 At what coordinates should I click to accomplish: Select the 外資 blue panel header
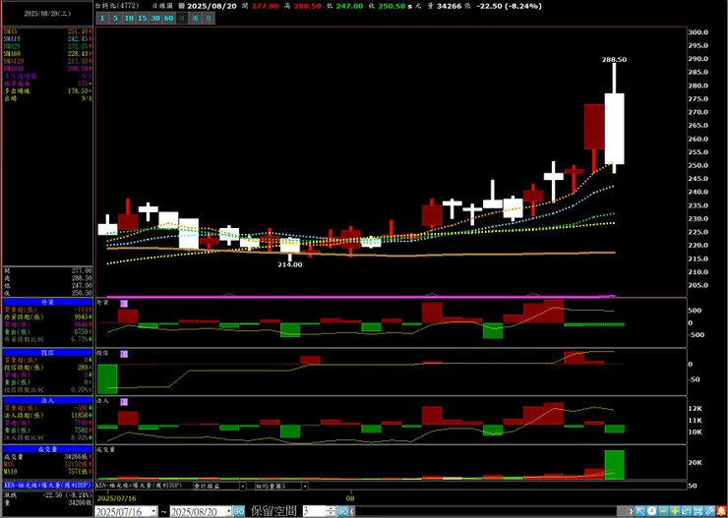48,302
